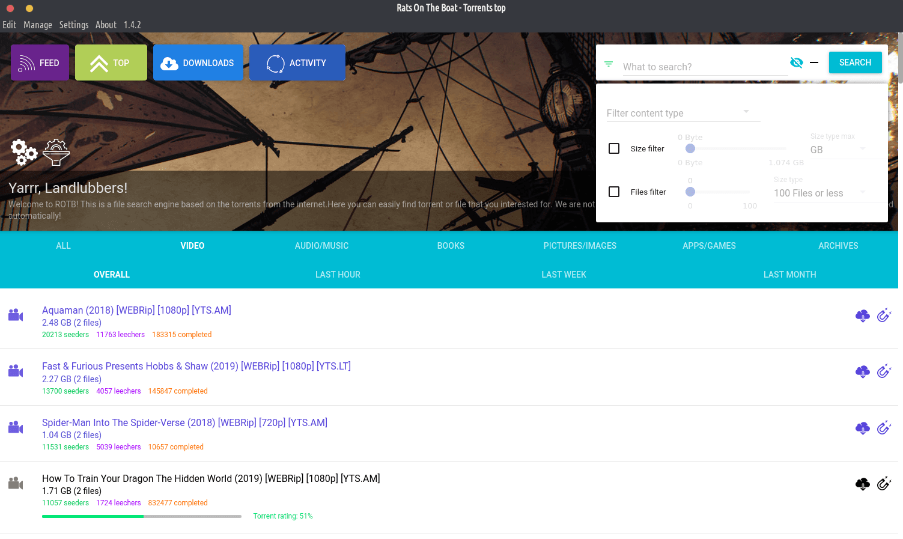
Task: Open the 100 Files or less dropdown
Action: [820, 193]
